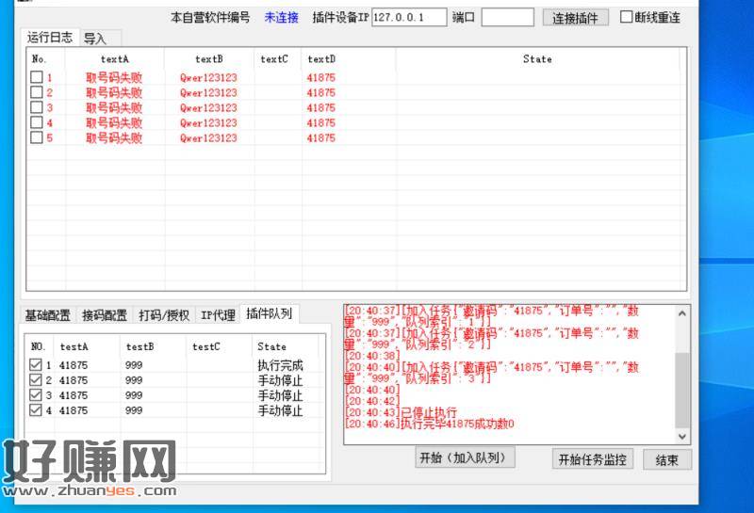Open the 打码/授权 tab
This screenshot has width=754, height=513.
click(x=164, y=315)
